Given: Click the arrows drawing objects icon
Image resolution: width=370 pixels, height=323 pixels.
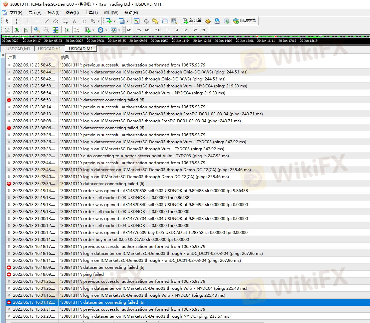Looking at the screenshot, I should (x=93, y=21).
